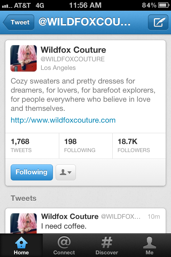Open the "I need coffee." tweet

[x=85, y=221]
